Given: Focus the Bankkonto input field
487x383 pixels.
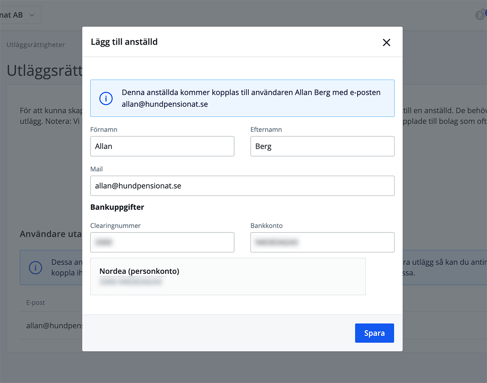Looking at the screenshot, I should pyautogui.click(x=322, y=243).
